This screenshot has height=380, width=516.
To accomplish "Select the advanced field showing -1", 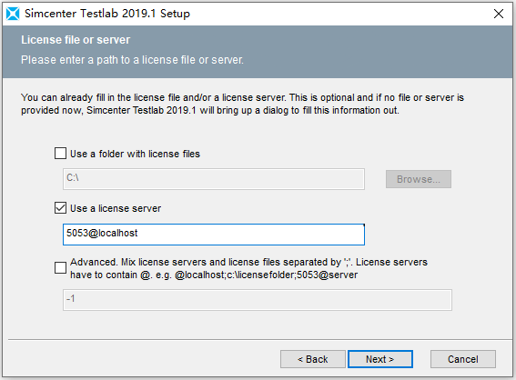I will coord(258,300).
